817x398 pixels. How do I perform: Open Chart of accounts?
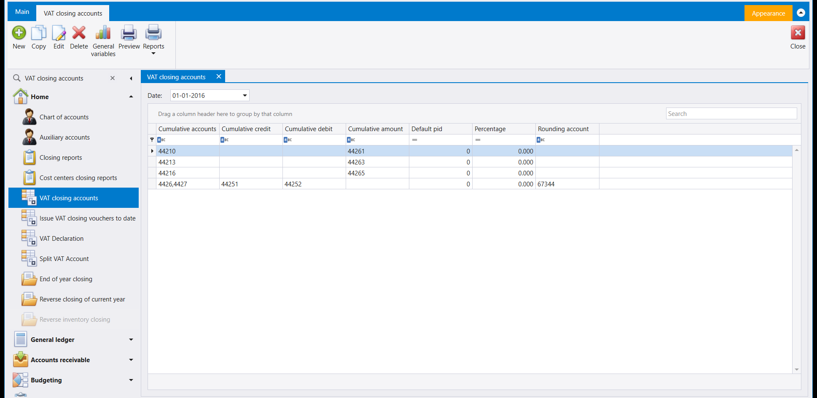[x=64, y=117]
